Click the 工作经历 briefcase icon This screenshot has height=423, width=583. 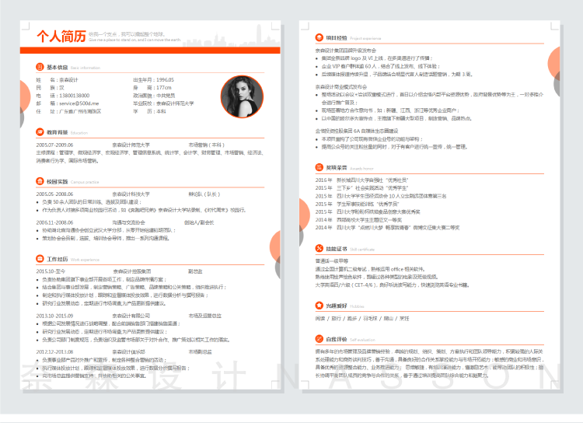40,259
